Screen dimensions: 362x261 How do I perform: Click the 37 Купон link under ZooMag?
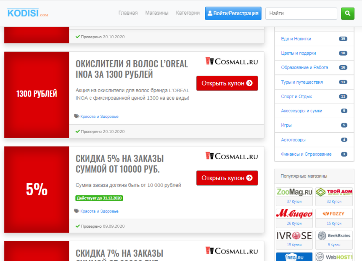[294, 202]
